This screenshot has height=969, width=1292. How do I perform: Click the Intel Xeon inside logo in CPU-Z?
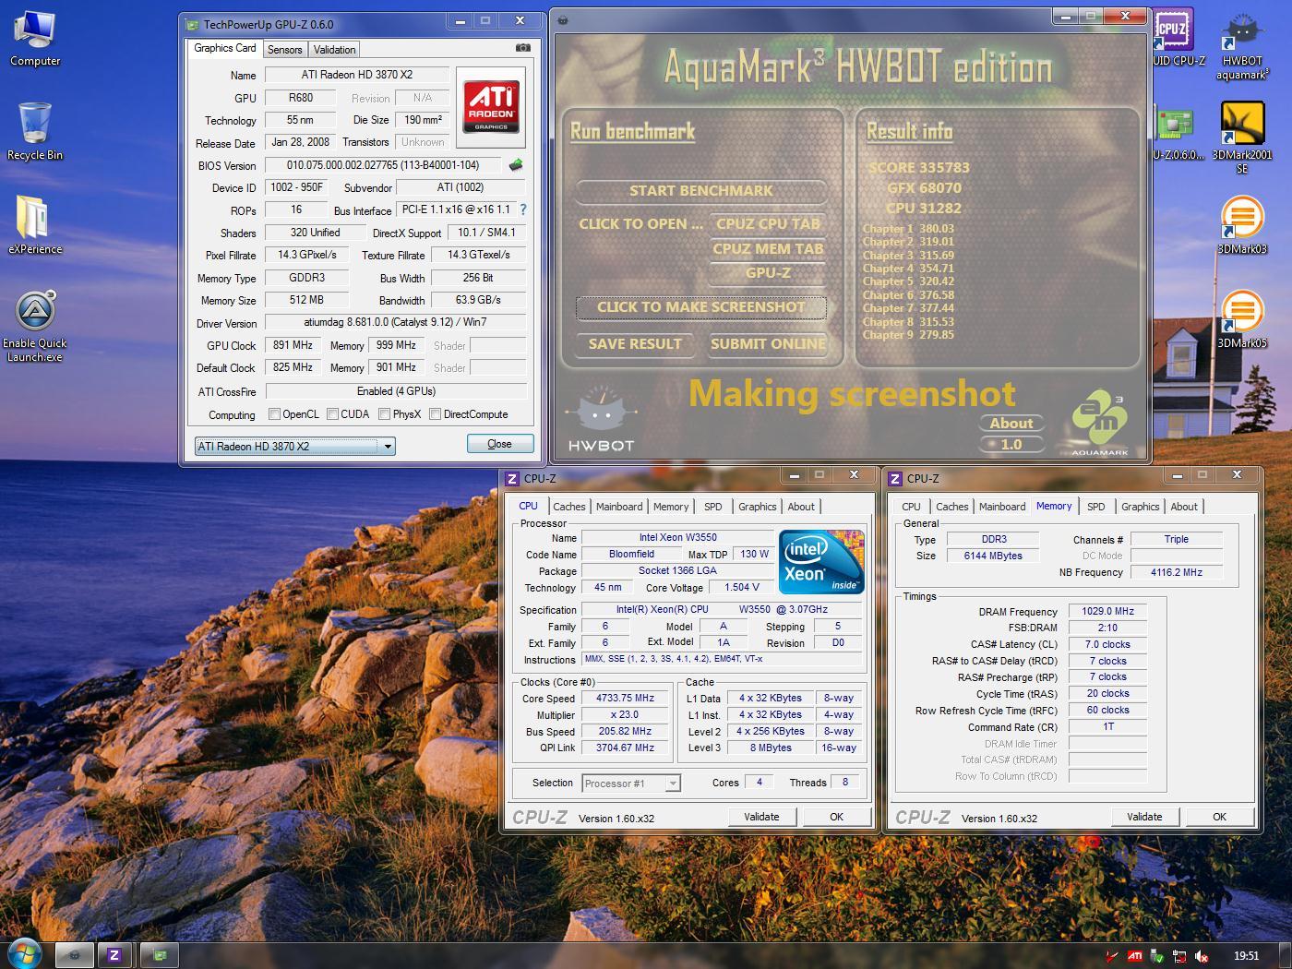click(821, 561)
